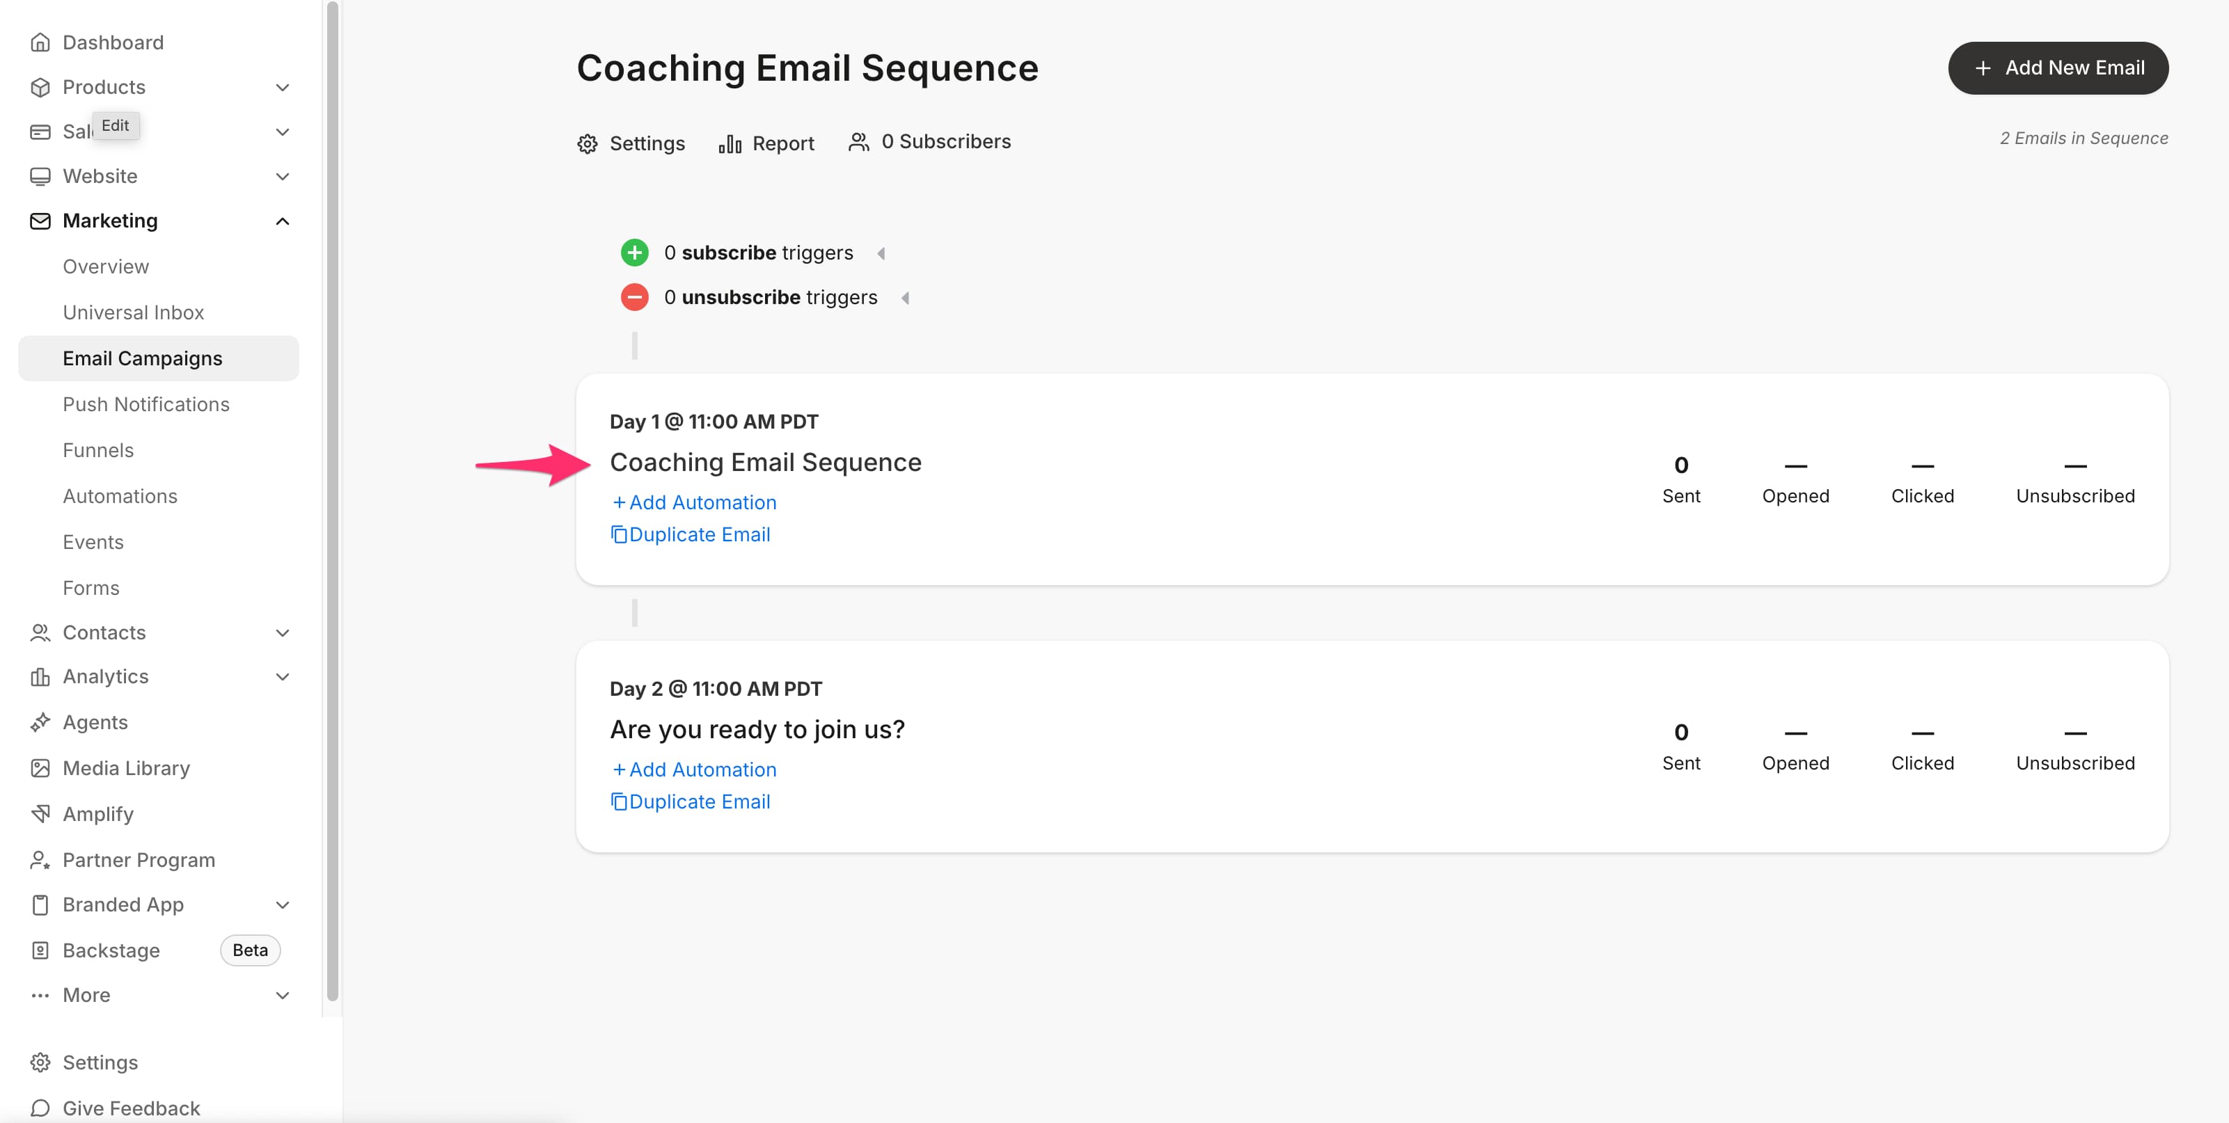Click the Subscribers people icon
This screenshot has height=1123, width=2229.
[858, 142]
